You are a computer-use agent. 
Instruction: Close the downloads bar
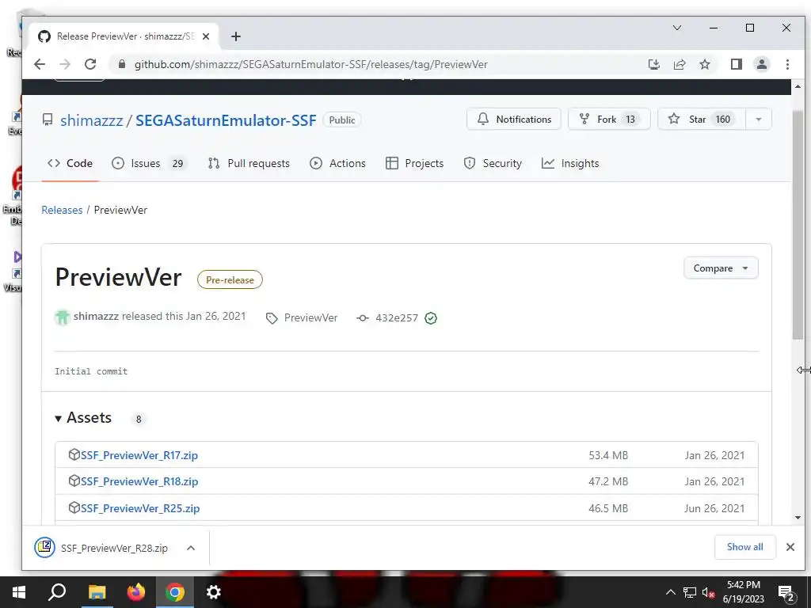point(790,547)
